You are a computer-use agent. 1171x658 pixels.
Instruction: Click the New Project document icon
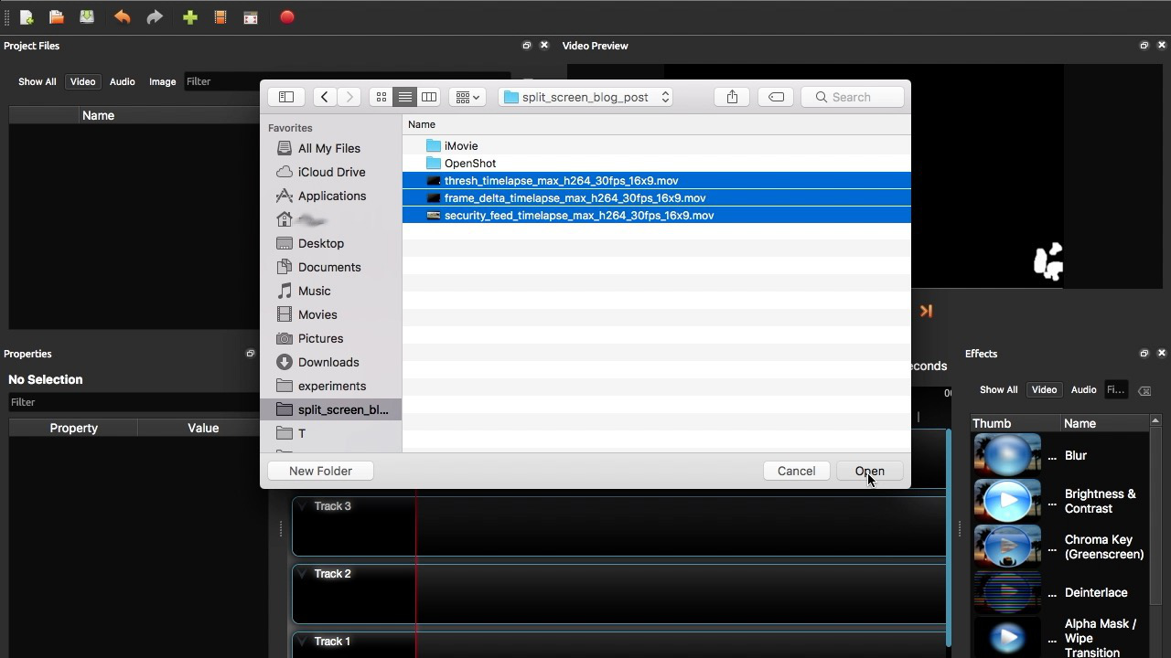click(x=27, y=16)
